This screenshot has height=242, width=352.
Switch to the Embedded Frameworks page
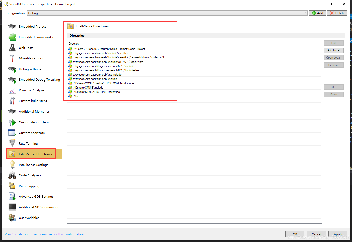(x=36, y=37)
